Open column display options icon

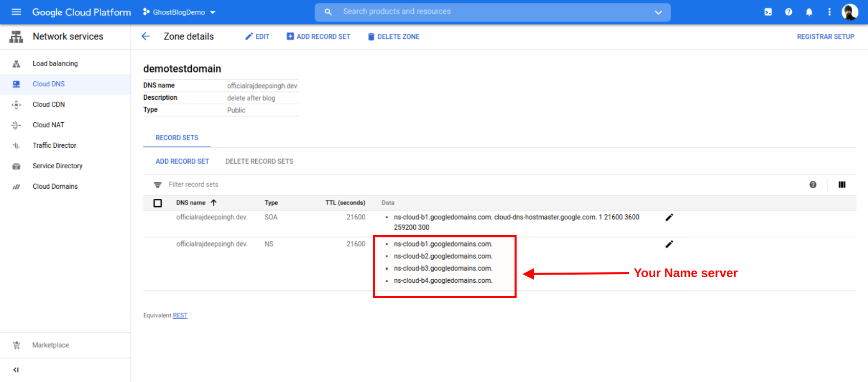tap(842, 185)
